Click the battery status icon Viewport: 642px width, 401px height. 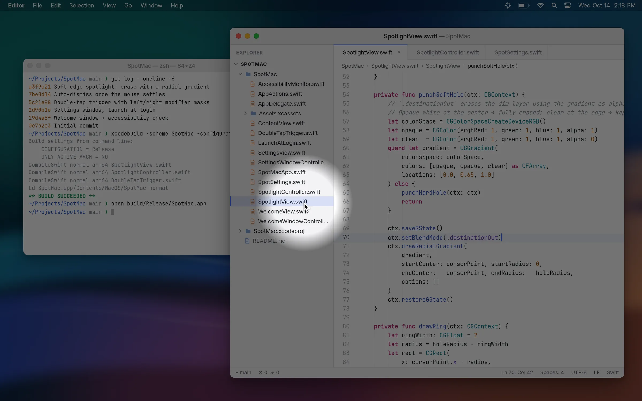point(523,5)
